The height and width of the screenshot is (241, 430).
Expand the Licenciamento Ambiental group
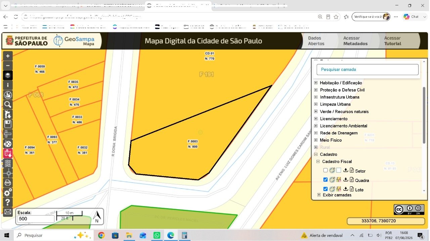316,126
